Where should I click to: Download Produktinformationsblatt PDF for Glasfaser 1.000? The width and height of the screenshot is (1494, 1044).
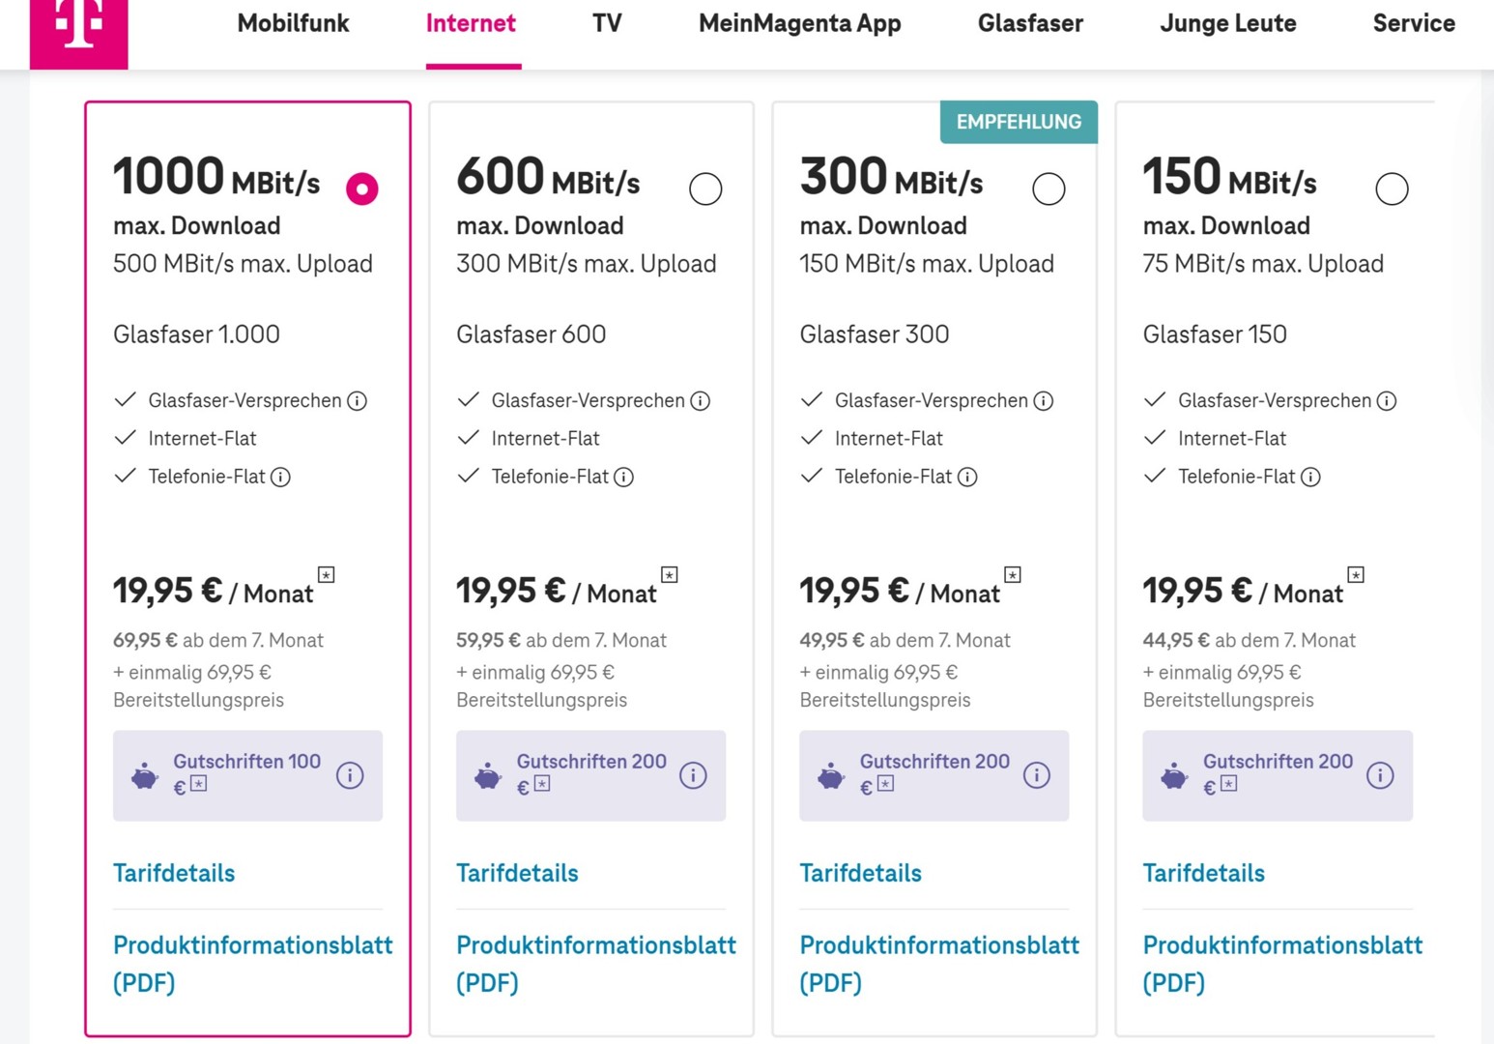[x=252, y=963]
